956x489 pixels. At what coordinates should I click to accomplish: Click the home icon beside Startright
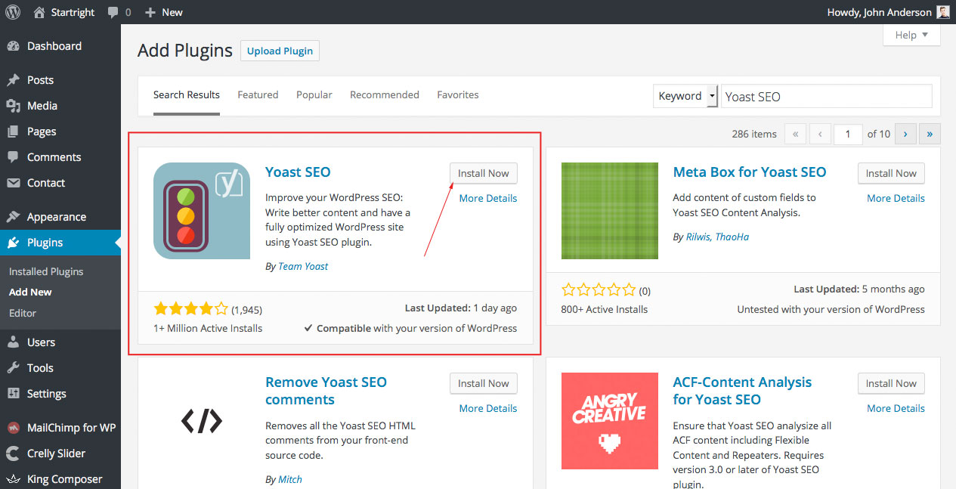click(39, 12)
